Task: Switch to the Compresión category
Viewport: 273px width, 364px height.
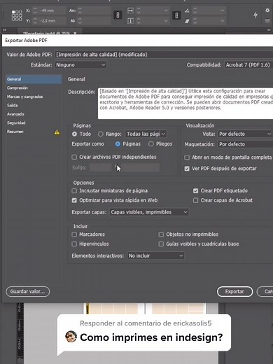Action: click(x=17, y=88)
